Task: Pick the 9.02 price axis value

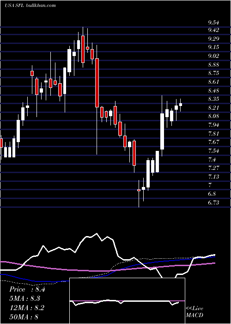Action: tap(213, 56)
